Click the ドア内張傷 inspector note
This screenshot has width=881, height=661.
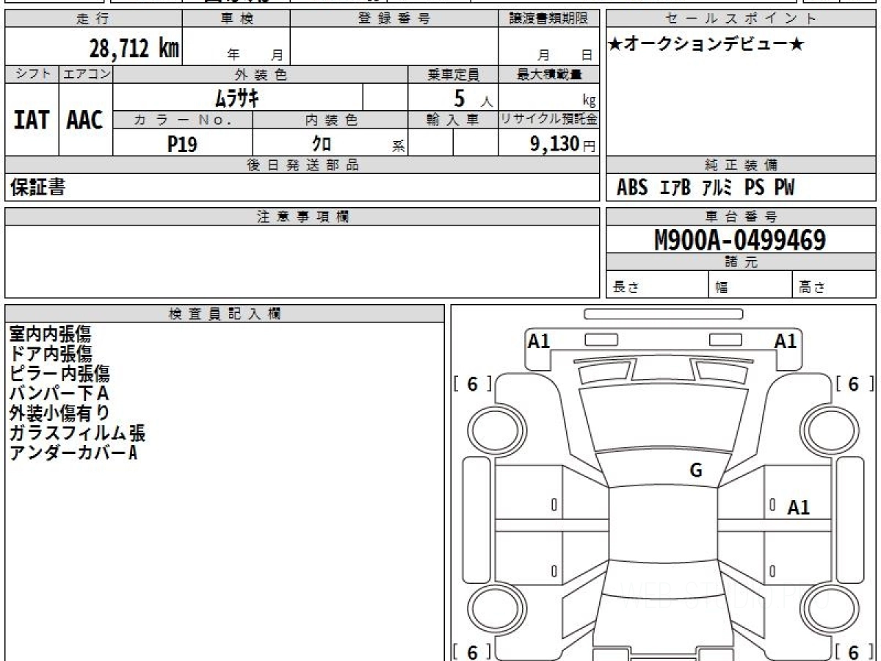[x=51, y=353]
